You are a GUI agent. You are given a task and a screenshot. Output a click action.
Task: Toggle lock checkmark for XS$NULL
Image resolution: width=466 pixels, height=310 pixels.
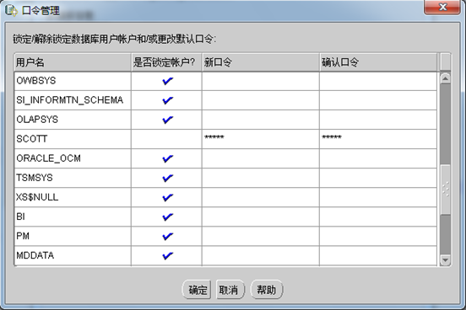[x=168, y=197]
